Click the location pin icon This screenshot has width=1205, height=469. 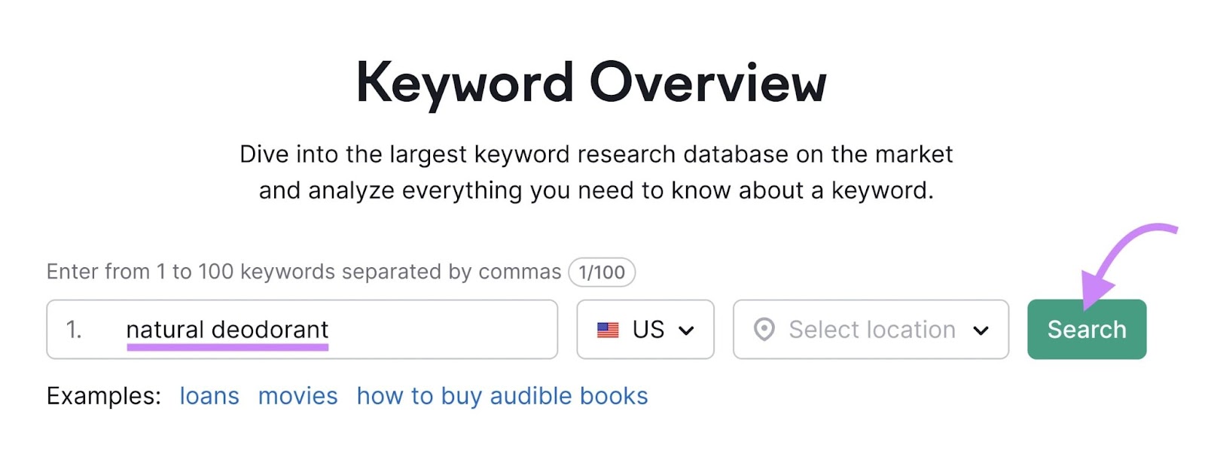point(766,329)
